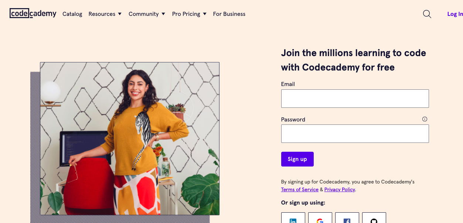Sign up using GitHub
The image size is (463, 223).
click(374, 219)
